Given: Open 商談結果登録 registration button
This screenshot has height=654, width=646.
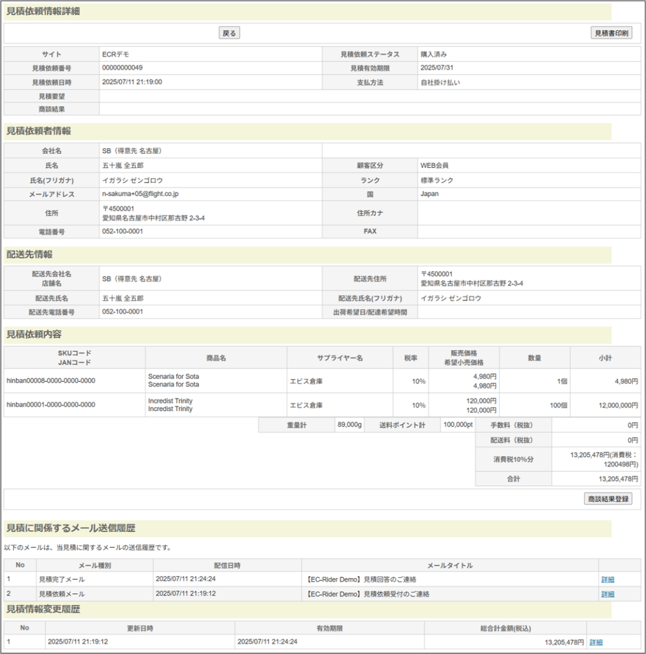Looking at the screenshot, I should 608,499.
